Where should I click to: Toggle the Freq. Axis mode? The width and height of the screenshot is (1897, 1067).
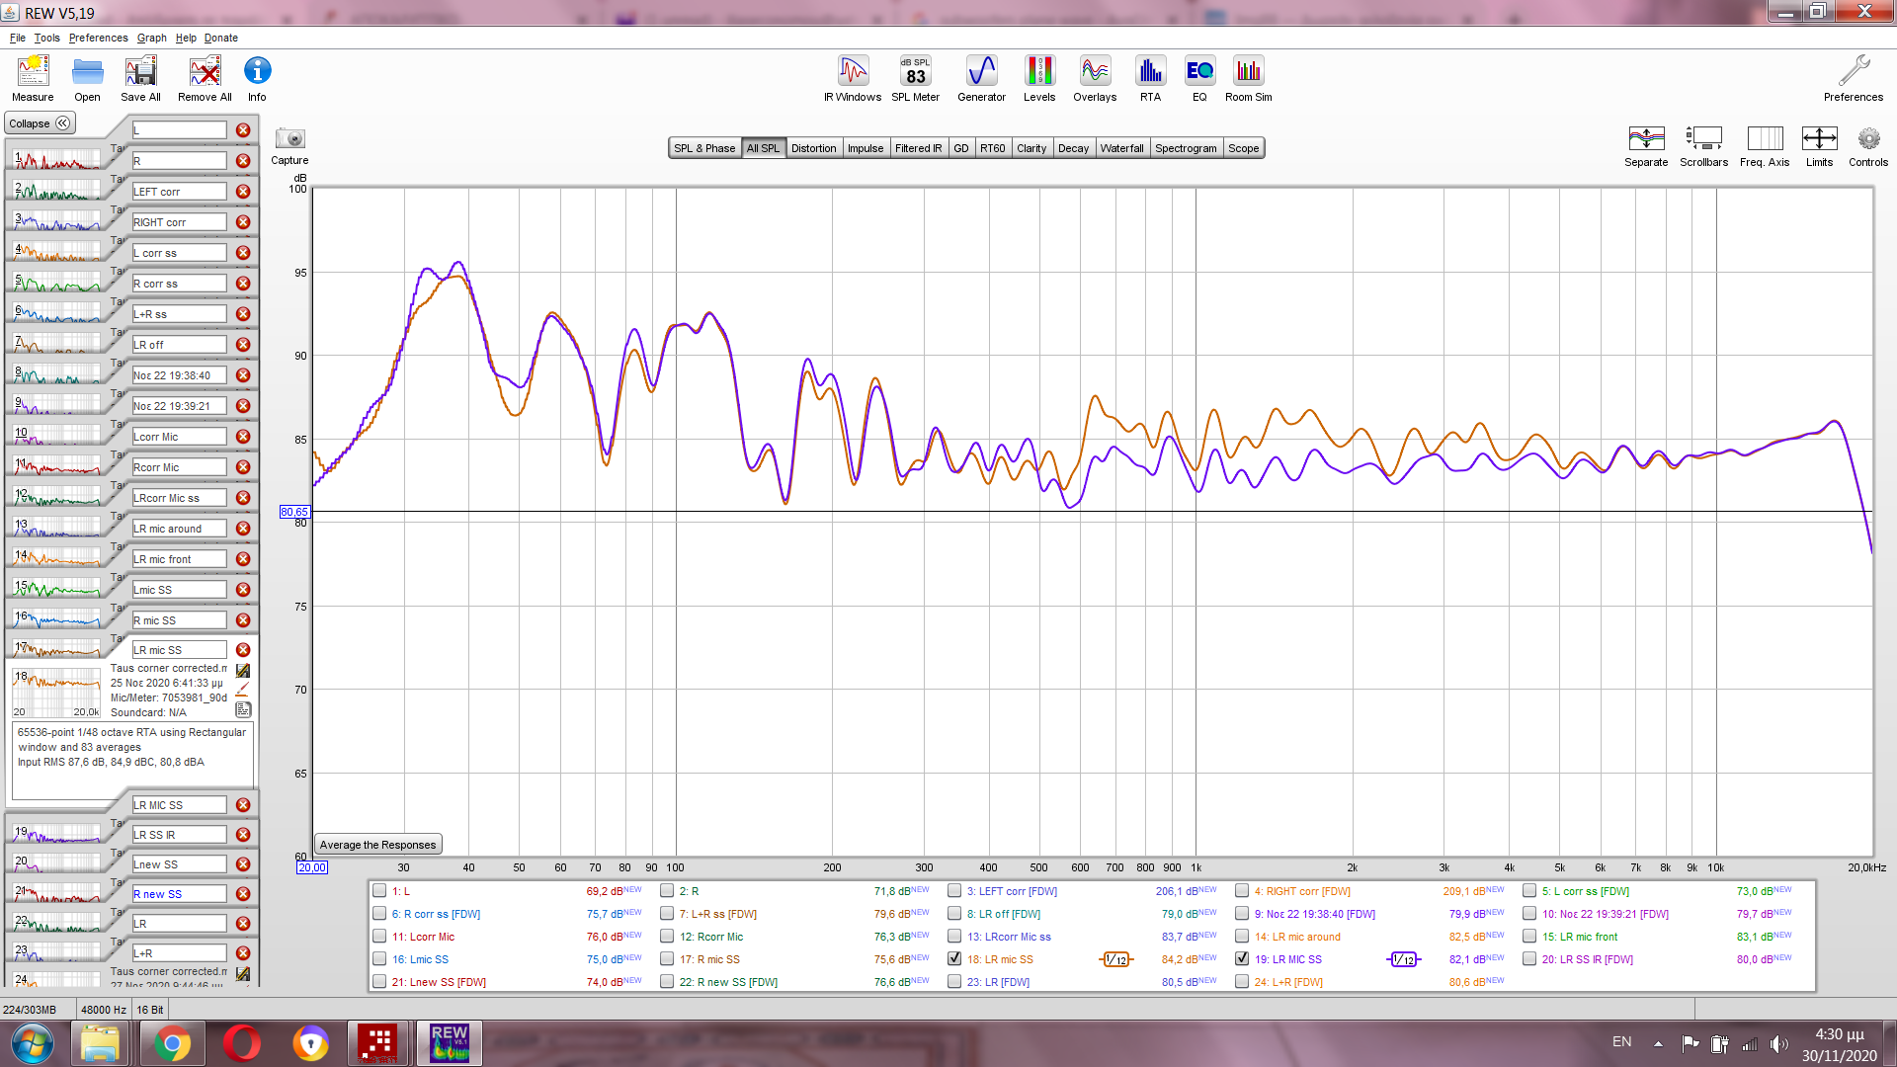1765,145
